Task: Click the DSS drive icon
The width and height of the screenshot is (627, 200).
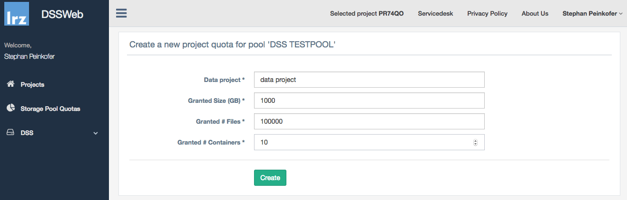Action: pos(10,133)
